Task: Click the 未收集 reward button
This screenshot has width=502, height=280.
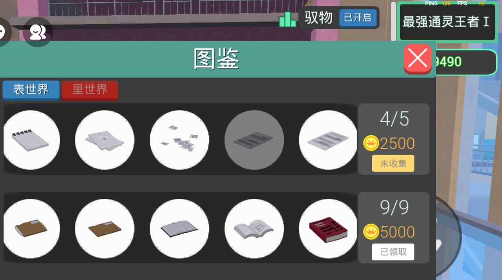Action: [x=393, y=164]
